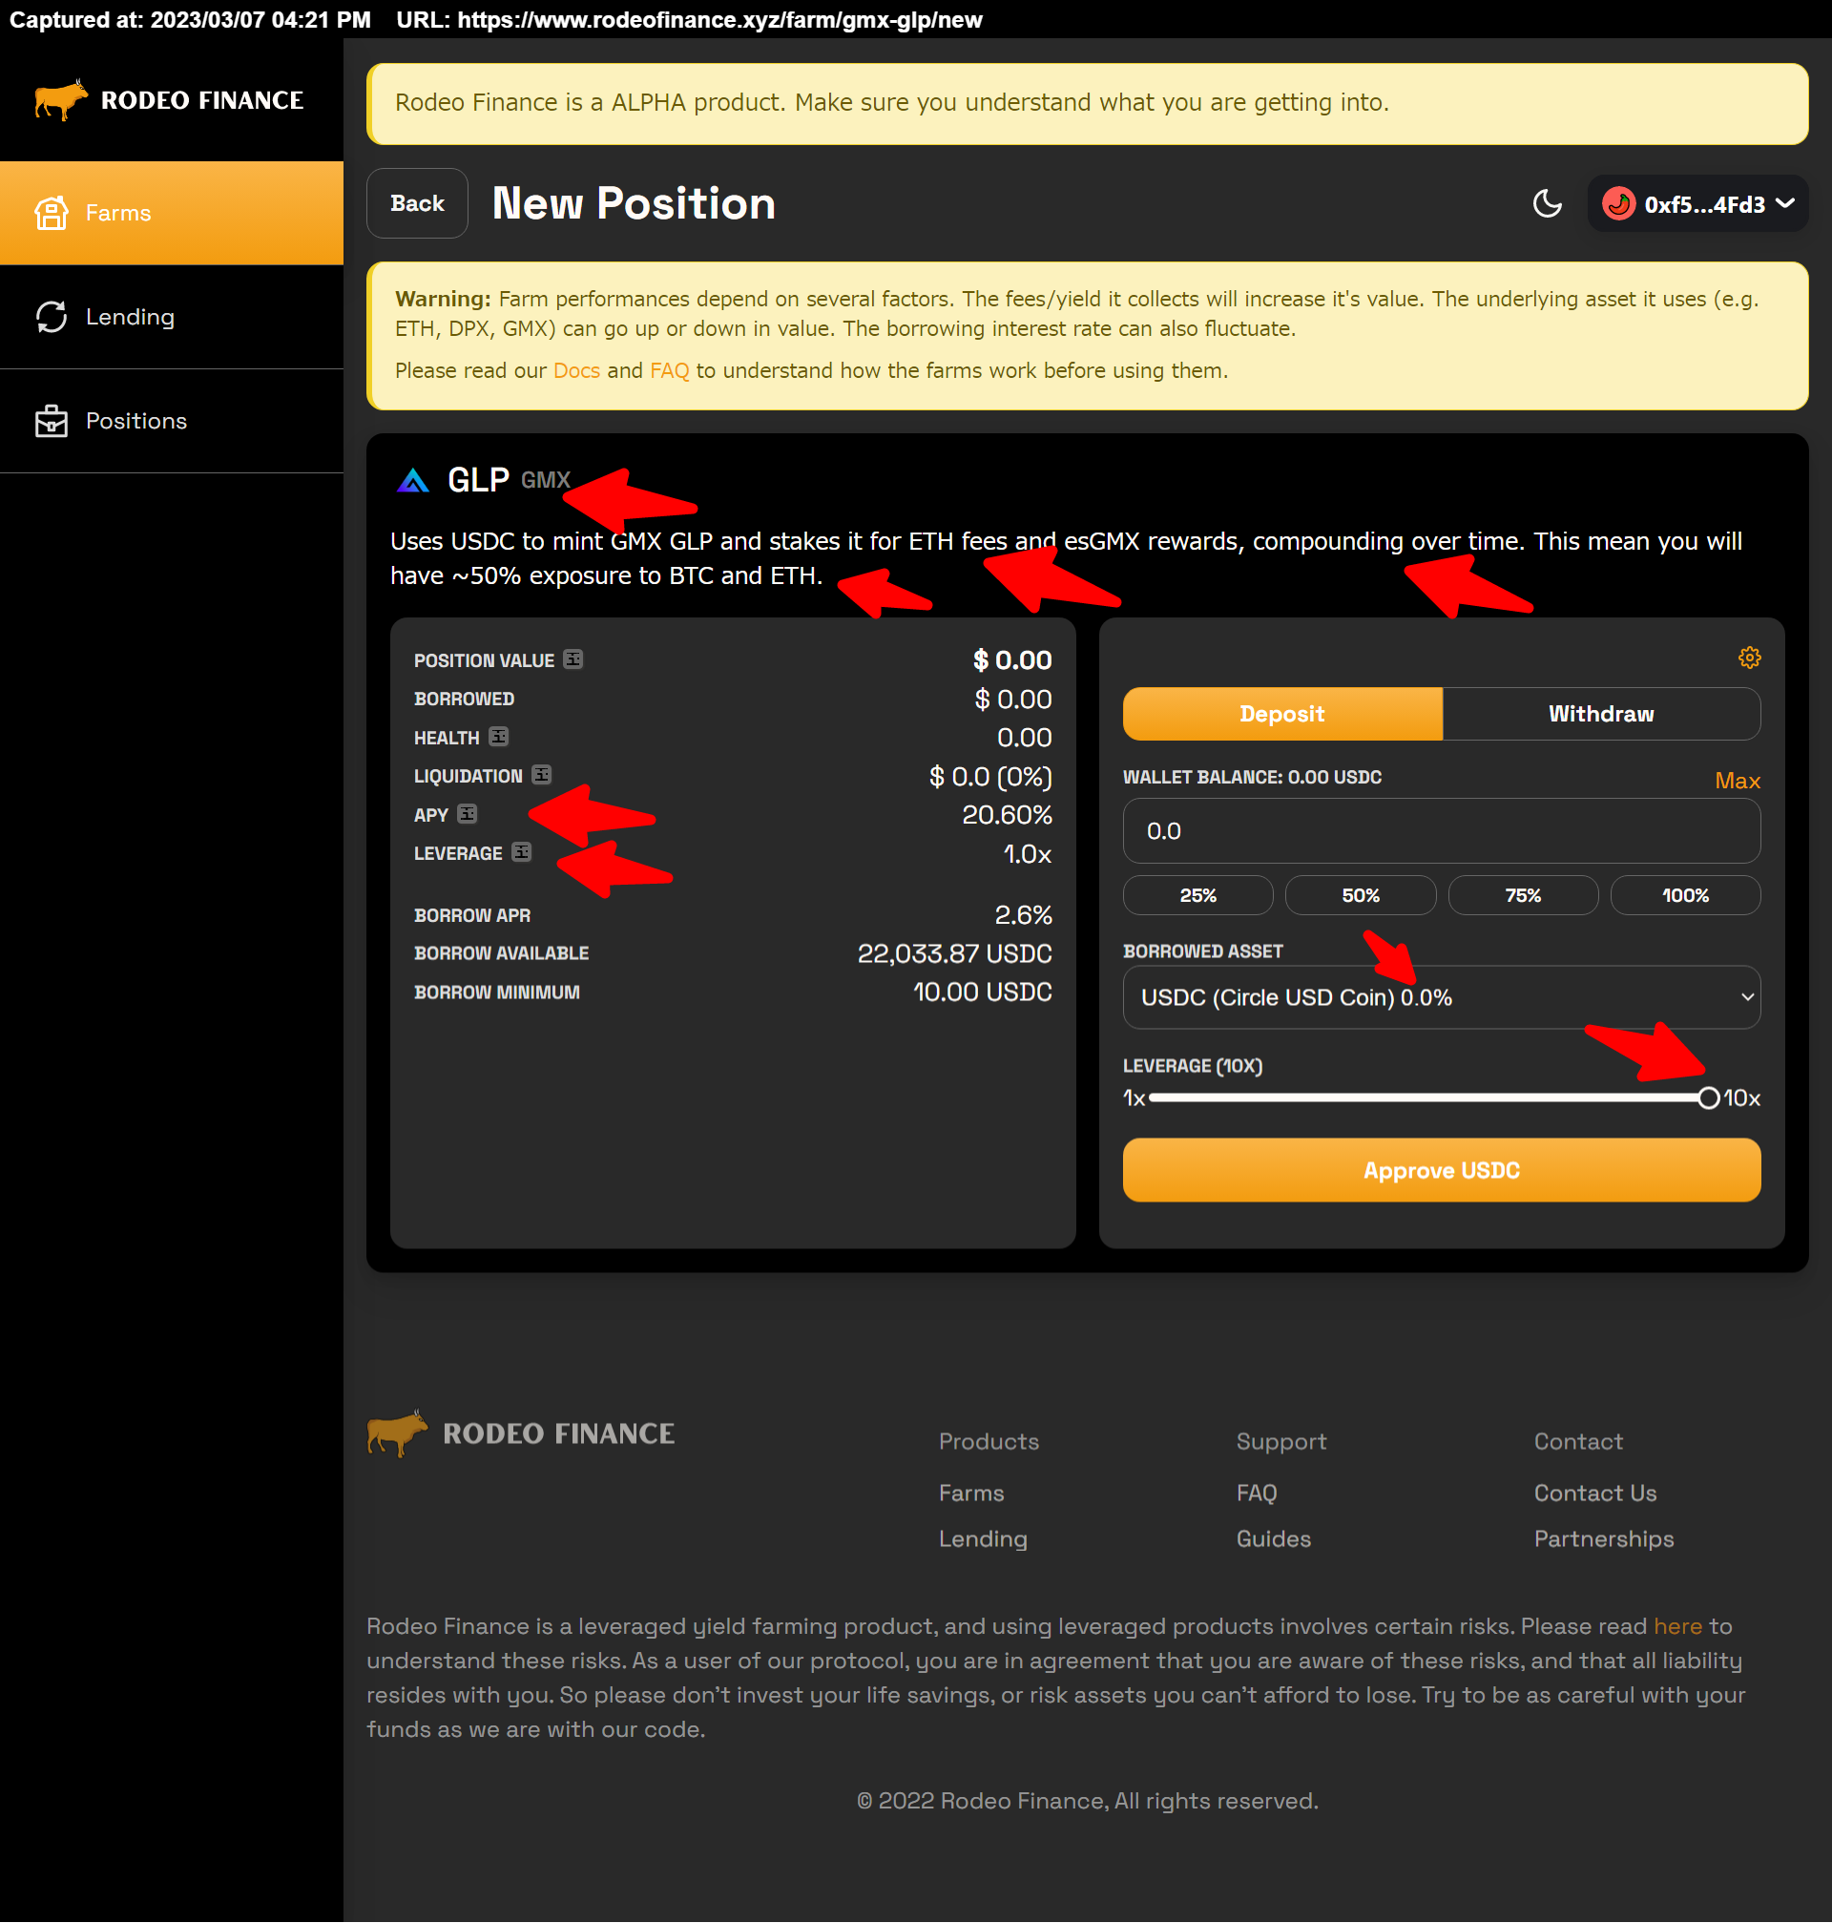Screen dimensions: 1832x1923
Task: Click the deposit amount input field
Action: coord(1442,831)
